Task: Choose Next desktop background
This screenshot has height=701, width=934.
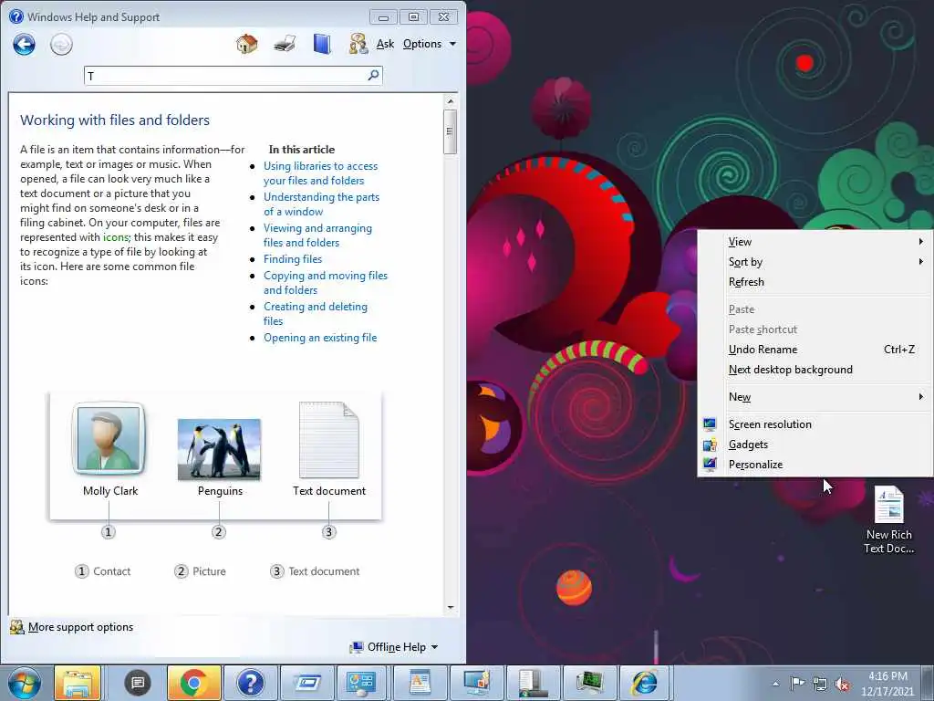Action: (814, 370)
